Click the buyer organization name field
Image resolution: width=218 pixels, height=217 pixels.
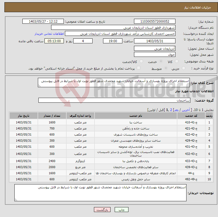[113, 28]
